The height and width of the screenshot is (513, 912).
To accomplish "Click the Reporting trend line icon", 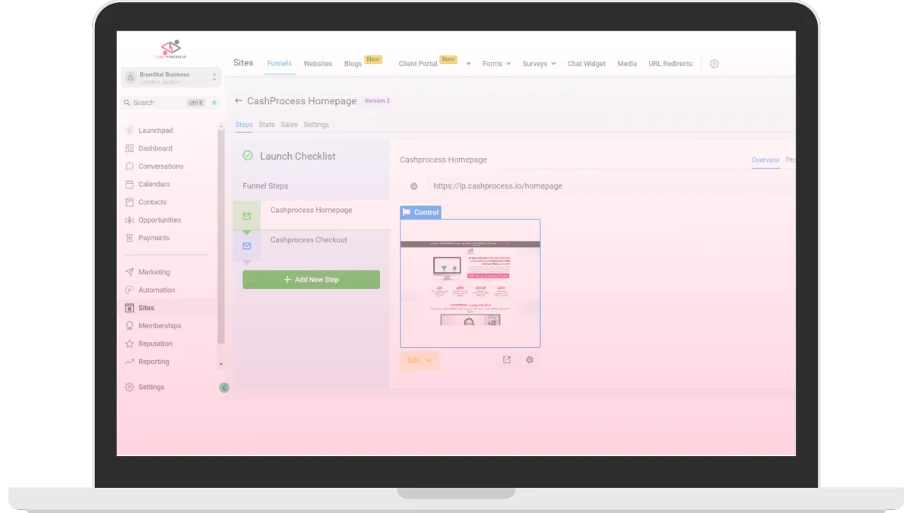I will (x=129, y=362).
